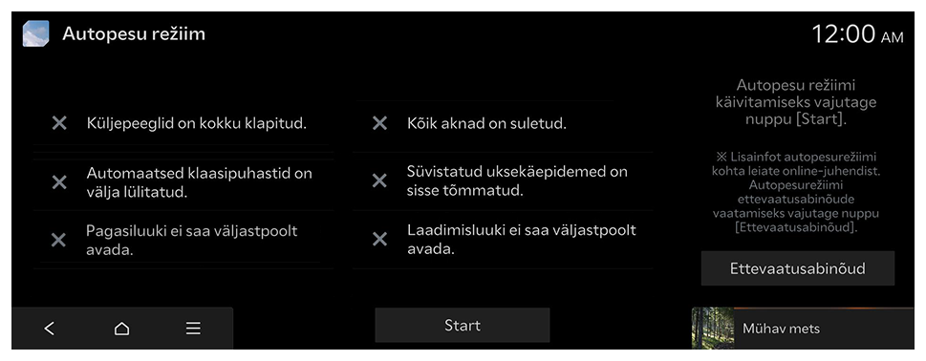Click X icon beside Laadimisluuki row

point(379,239)
